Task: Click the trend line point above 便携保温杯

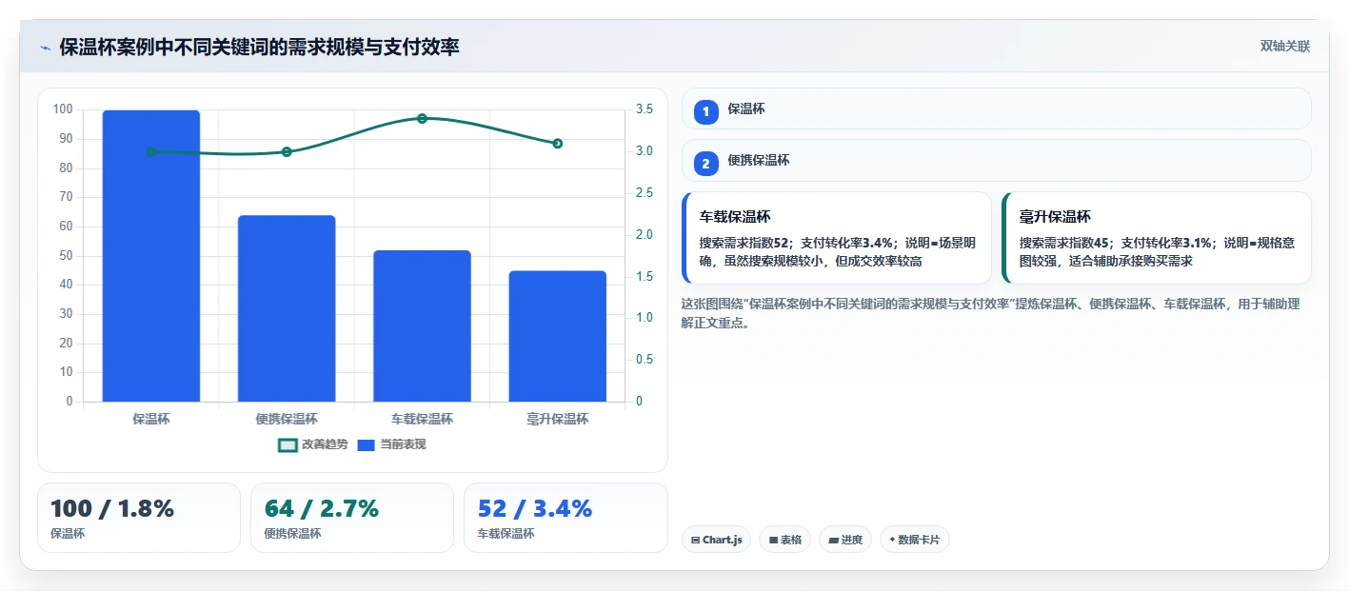Action: [x=287, y=151]
